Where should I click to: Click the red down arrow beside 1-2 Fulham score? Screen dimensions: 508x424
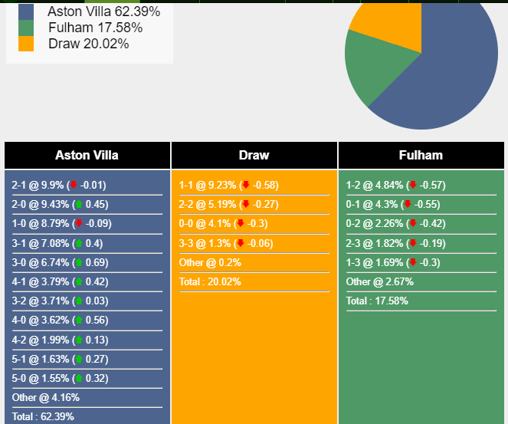[x=413, y=185]
